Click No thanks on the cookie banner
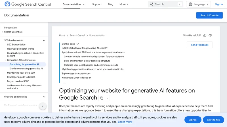 click(213, 120)
